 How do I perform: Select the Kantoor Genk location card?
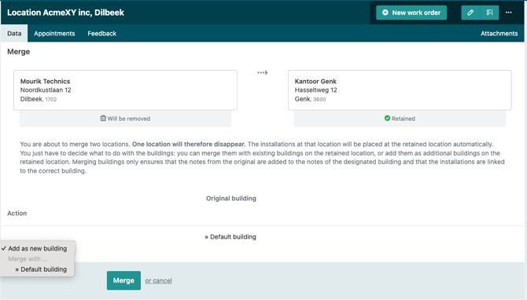pos(400,90)
